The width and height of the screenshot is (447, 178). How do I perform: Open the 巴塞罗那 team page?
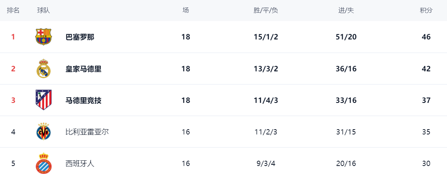pos(80,37)
